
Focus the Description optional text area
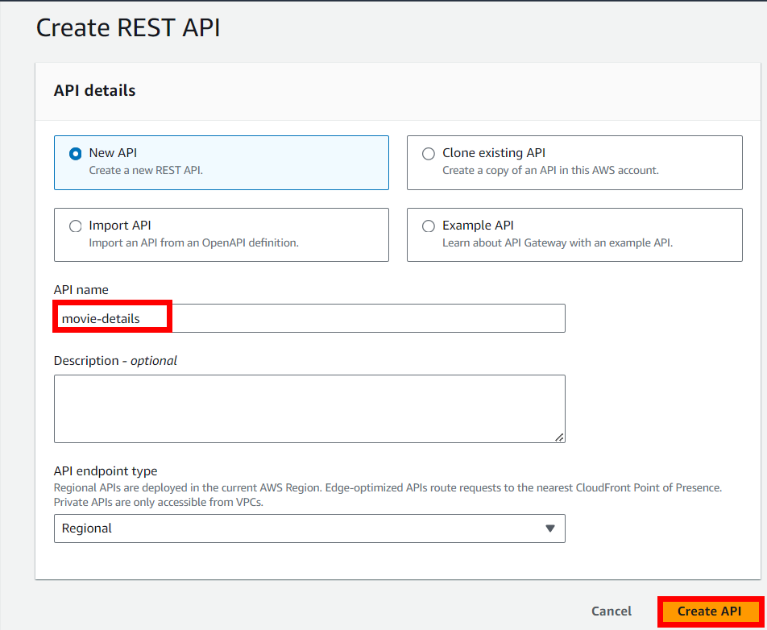tap(309, 408)
